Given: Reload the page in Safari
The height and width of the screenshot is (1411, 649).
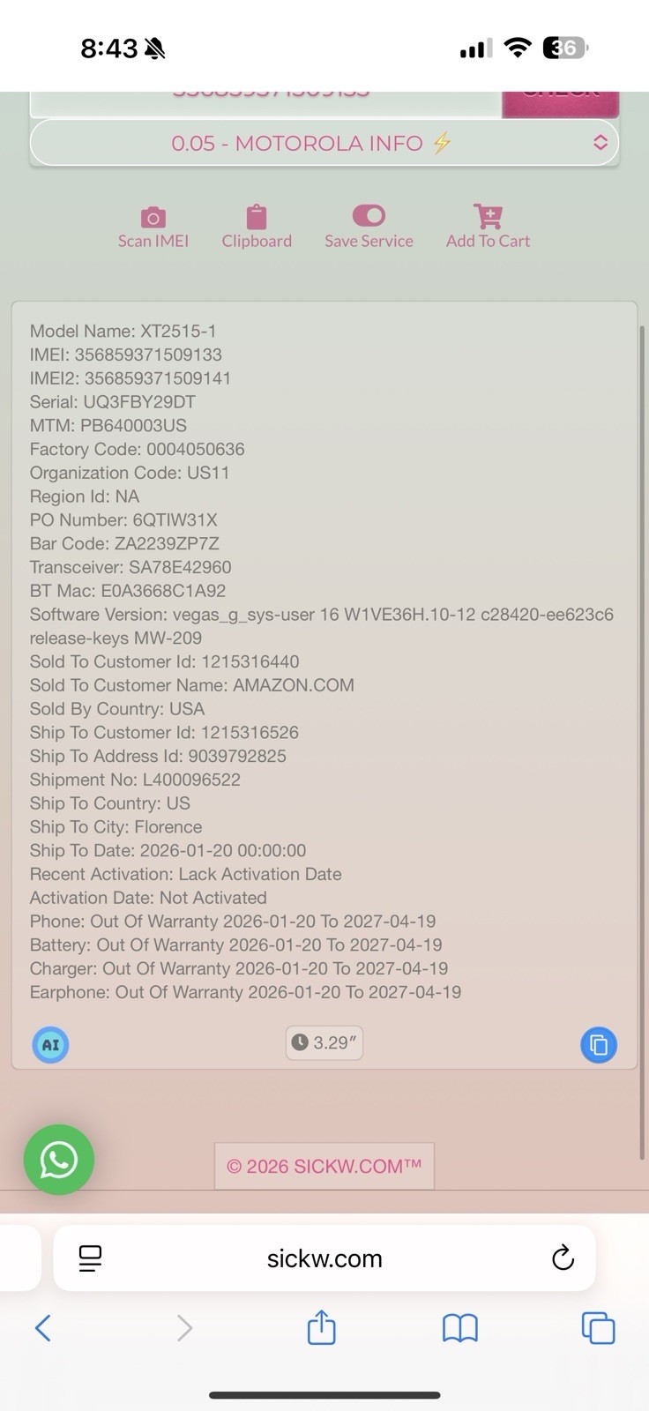Looking at the screenshot, I should pyautogui.click(x=563, y=1258).
